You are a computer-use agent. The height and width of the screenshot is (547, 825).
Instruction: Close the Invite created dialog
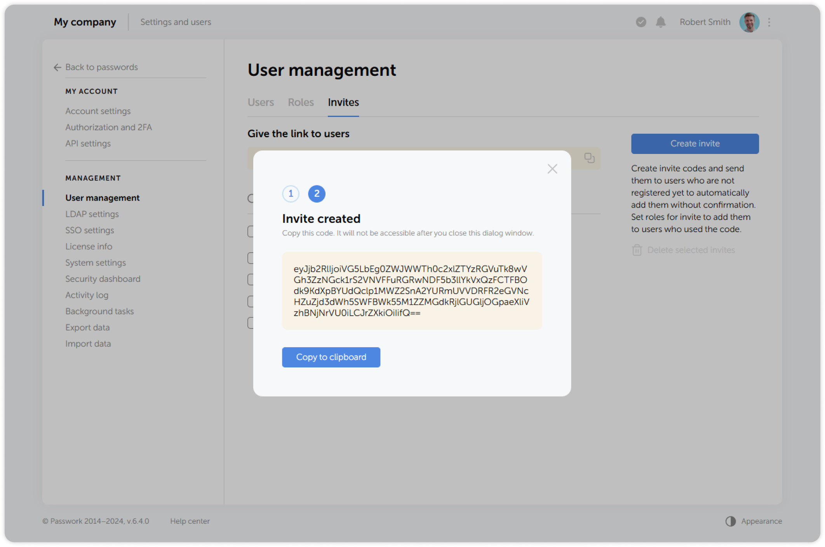(x=552, y=169)
